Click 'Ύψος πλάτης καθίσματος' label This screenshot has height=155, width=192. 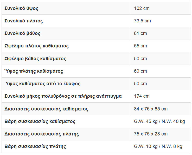34,71
